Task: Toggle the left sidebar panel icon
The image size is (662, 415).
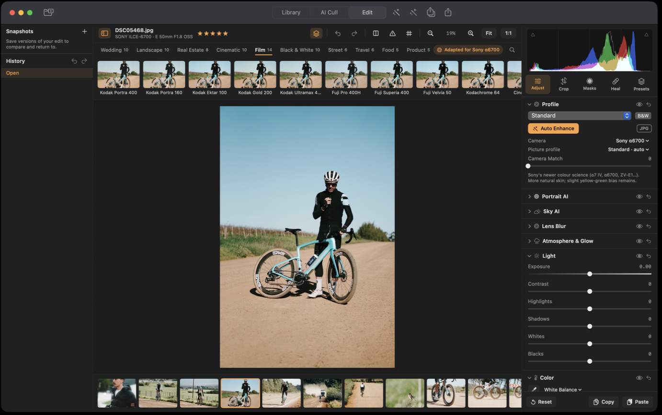Action: [104, 33]
